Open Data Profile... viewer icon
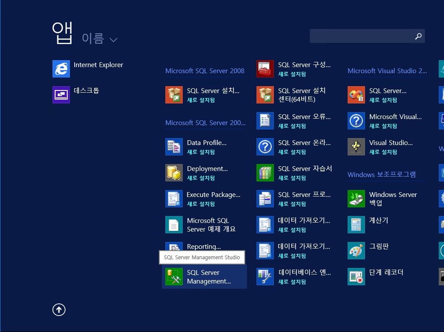The width and height of the screenshot is (444, 332). (x=174, y=146)
